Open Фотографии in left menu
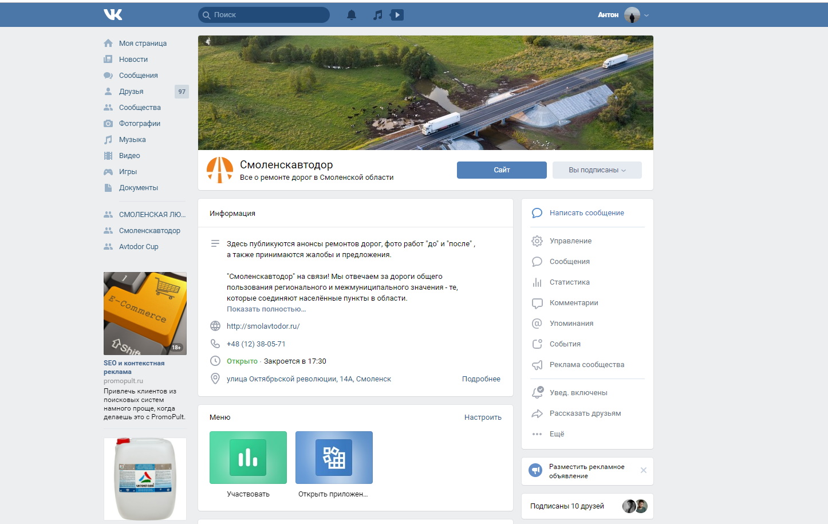Image resolution: width=828 pixels, height=524 pixels. pos(139,124)
